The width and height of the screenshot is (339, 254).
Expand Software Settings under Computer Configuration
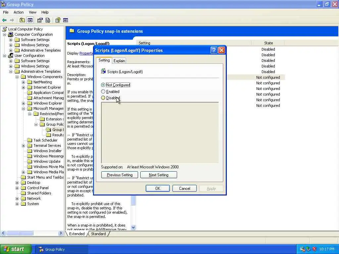tap(11, 40)
